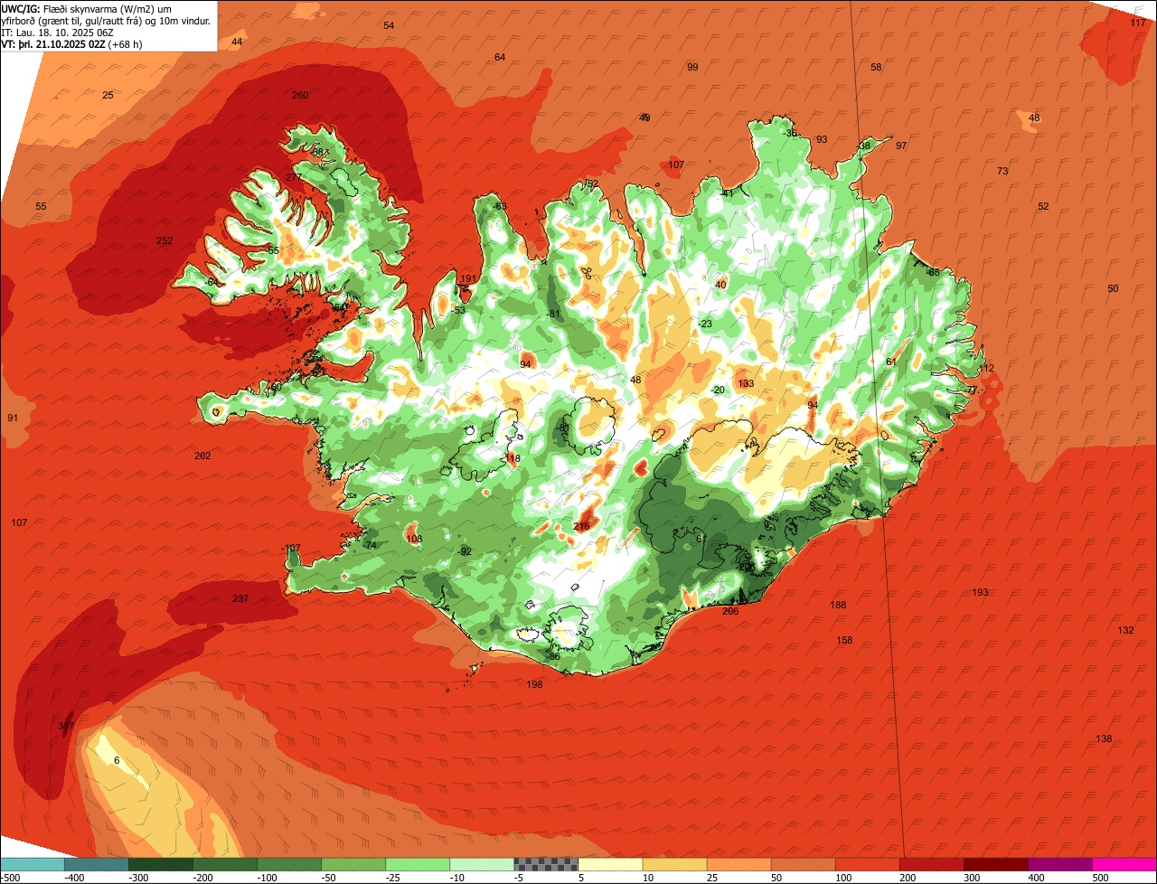1157x884 pixels.
Task: Click the value -23 in the northern interior
Action: [x=705, y=324]
